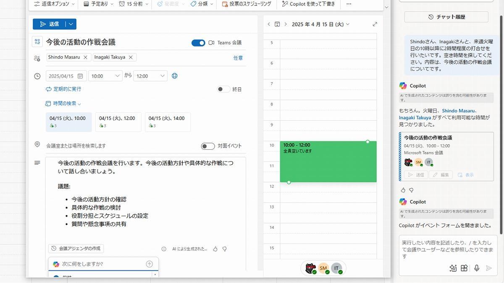Click the calendar today icon

tap(277, 24)
